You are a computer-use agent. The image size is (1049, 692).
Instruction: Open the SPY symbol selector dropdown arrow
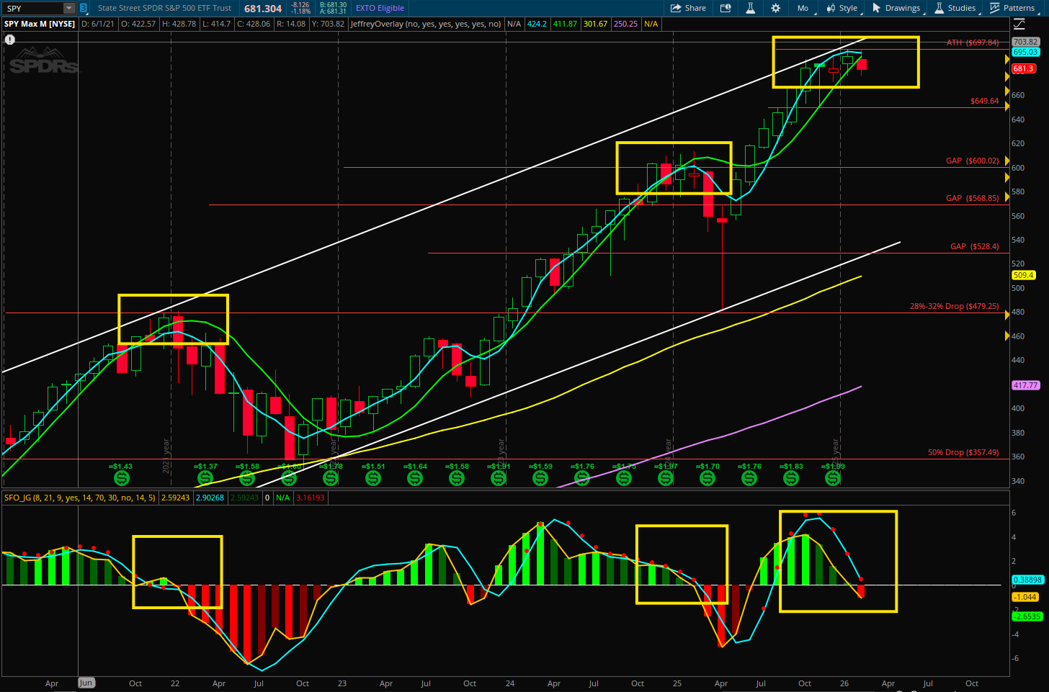pyautogui.click(x=69, y=8)
